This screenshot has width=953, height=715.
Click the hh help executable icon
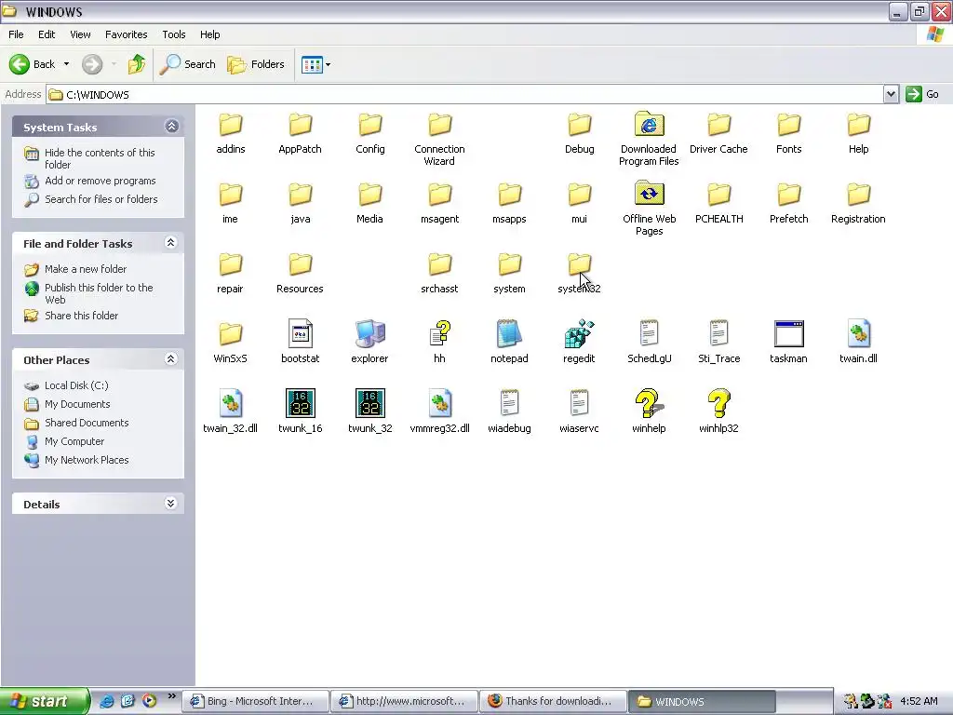439,334
